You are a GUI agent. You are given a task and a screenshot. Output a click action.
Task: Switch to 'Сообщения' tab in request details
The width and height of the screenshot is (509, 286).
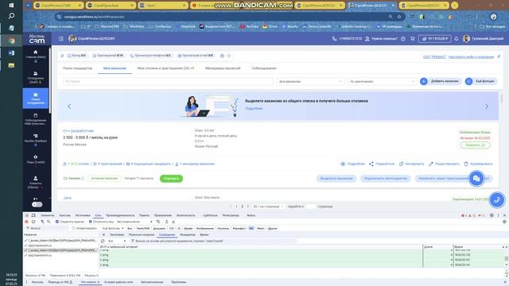(x=167, y=234)
